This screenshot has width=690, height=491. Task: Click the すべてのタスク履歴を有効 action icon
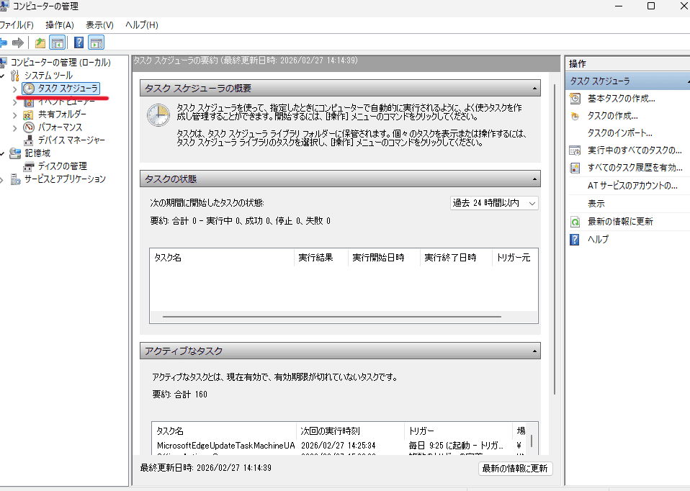[575, 168]
